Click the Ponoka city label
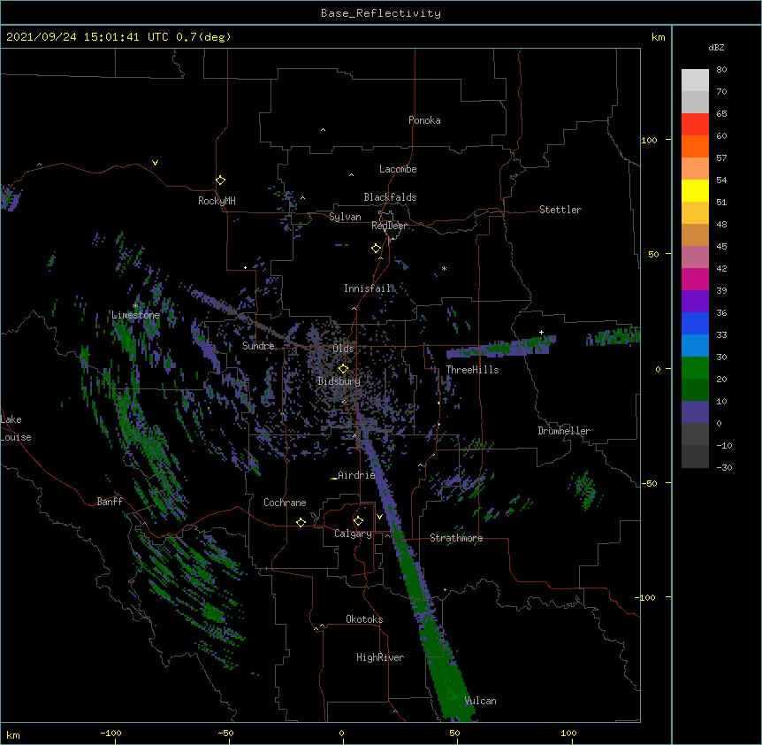This screenshot has width=762, height=745. (x=424, y=120)
